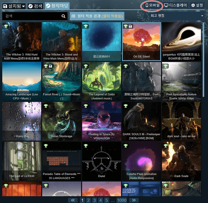Select the Ori DE Silent wallpaper

(141, 42)
